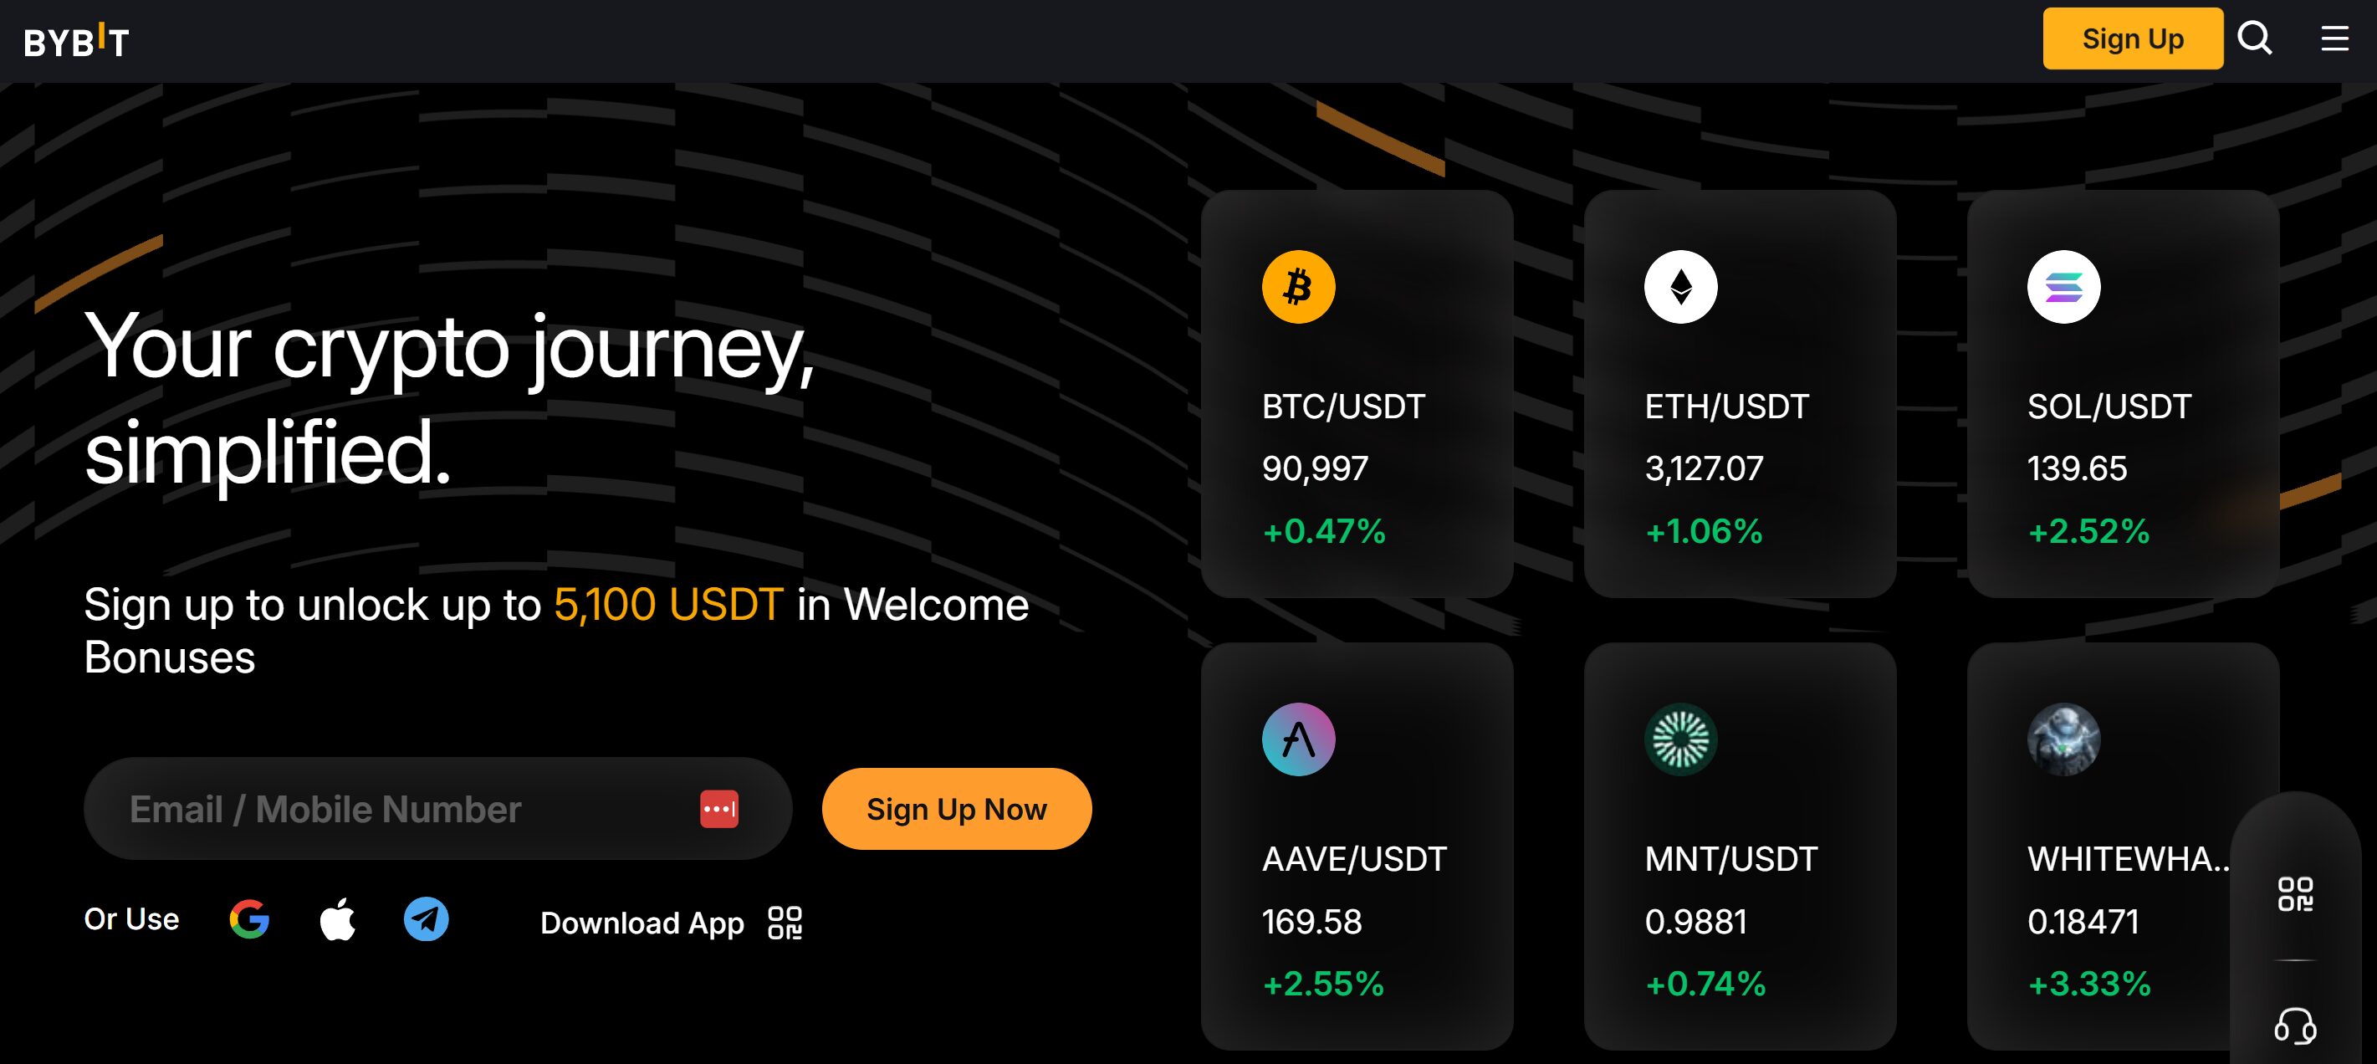Click the Sign Up button in header
2377x1064 pixels.
2133,38
